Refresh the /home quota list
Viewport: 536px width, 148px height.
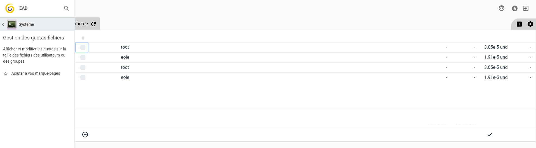coord(94,24)
